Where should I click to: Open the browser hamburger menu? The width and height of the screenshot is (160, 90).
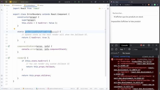coord(157,5)
